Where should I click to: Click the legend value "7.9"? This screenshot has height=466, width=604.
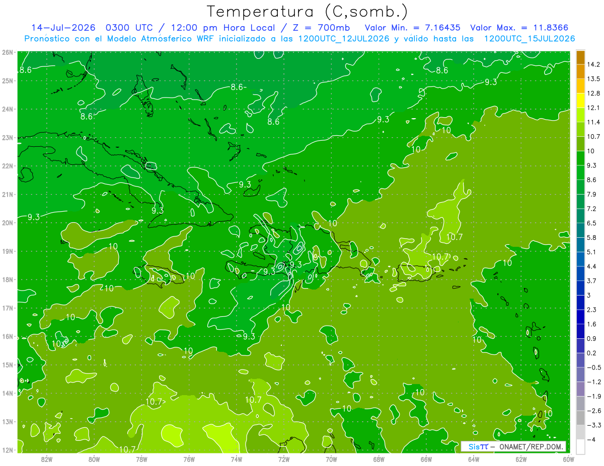[591, 194]
